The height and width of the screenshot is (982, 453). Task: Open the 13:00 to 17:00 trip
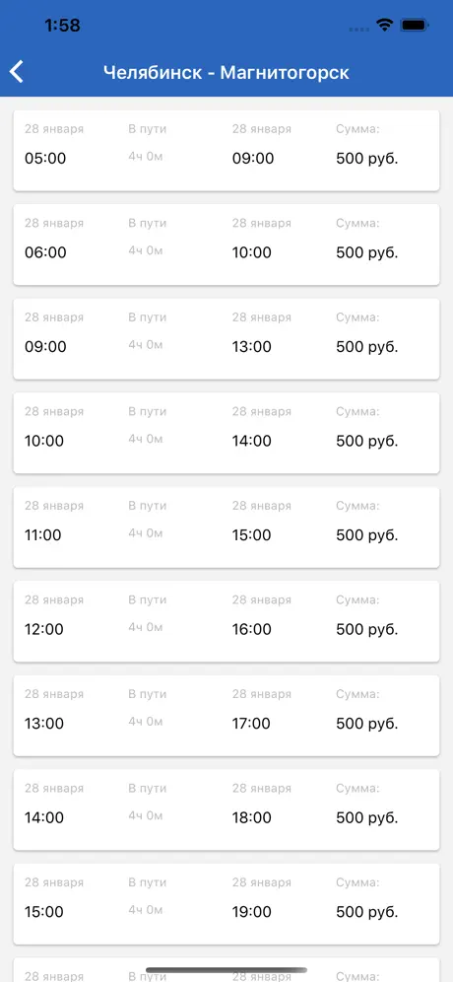click(226, 715)
